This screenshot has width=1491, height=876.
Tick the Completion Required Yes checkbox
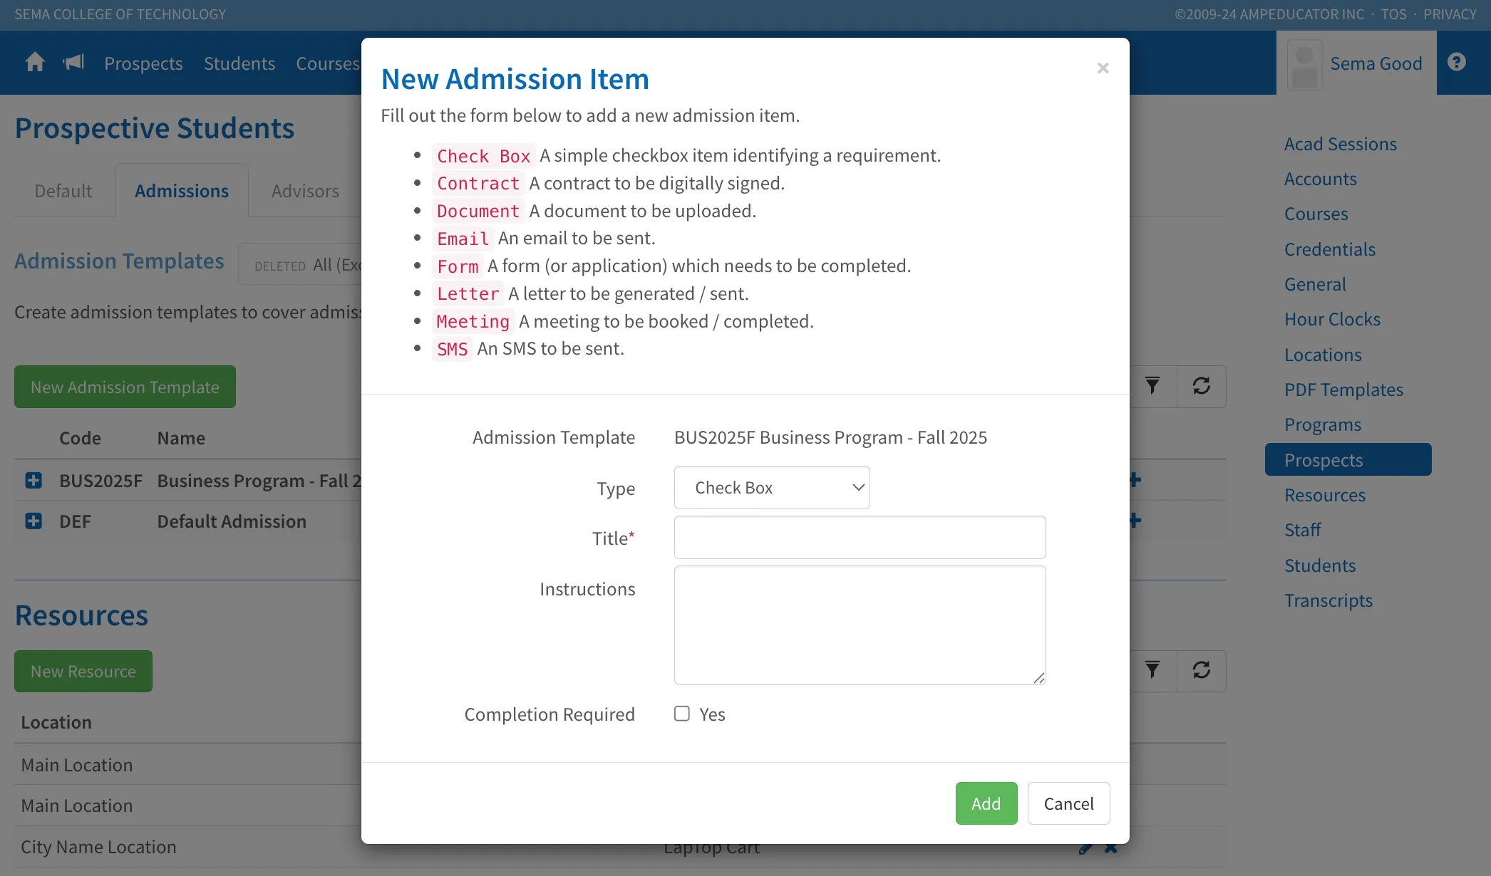[682, 714]
